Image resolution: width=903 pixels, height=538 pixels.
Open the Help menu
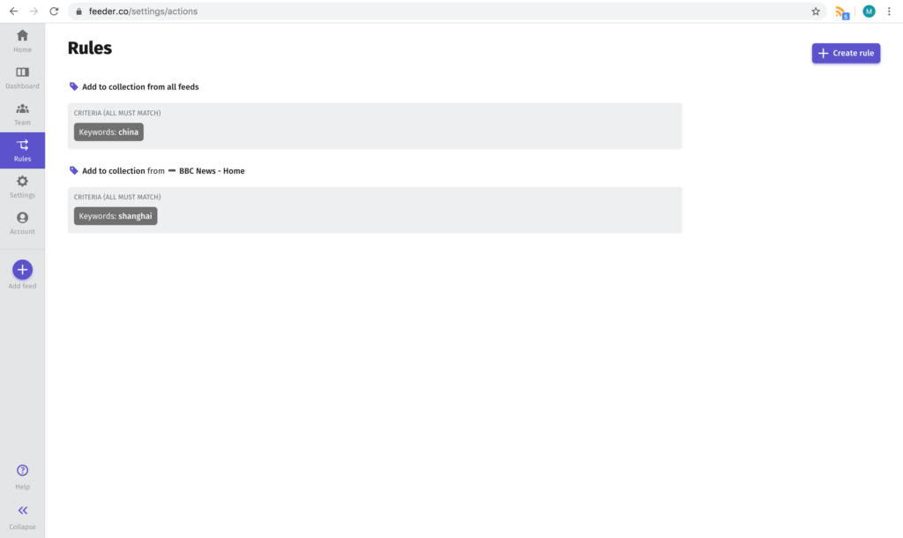pos(22,477)
